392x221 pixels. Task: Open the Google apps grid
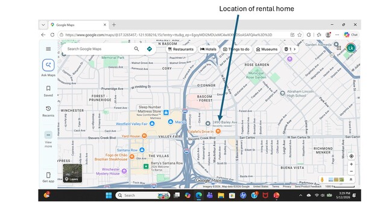[339, 48]
